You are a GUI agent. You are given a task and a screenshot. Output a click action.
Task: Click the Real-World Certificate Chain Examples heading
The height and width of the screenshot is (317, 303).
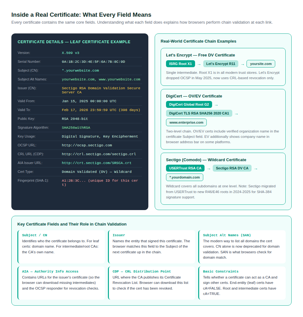pyautogui.click(x=199, y=41)
